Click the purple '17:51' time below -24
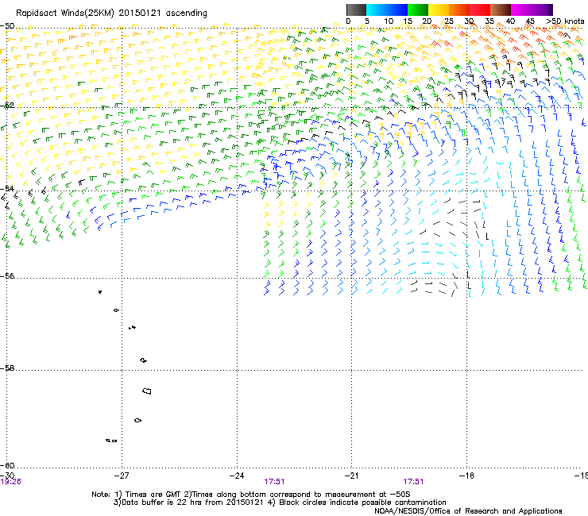This screenshot has width=588, height=516. tap(274, 482)
